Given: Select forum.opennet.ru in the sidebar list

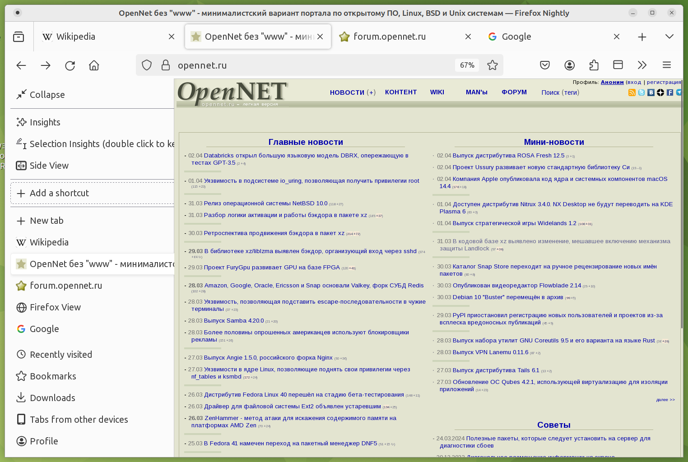Looking at the screenshot, I should (x=92, y=286).
